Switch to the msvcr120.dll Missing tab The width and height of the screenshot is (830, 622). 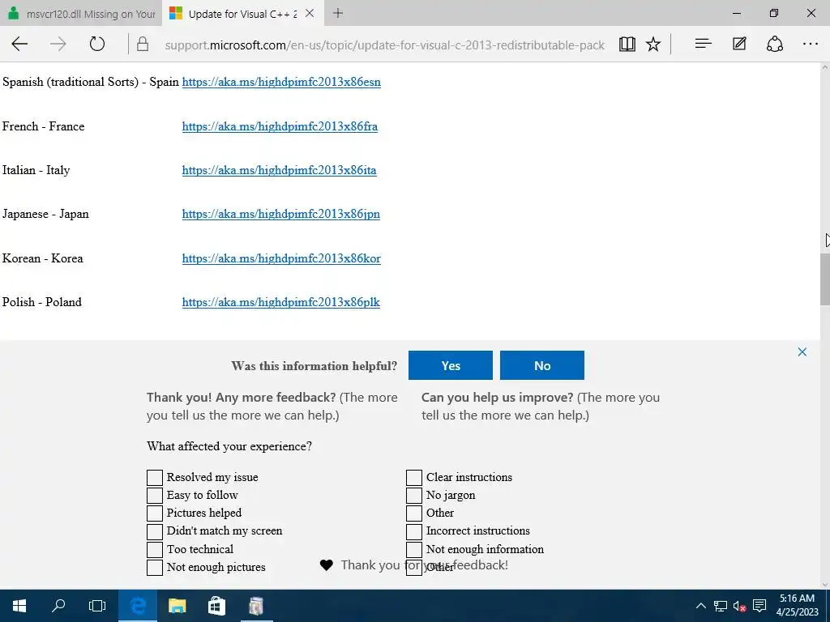click(x=81, y=14)
